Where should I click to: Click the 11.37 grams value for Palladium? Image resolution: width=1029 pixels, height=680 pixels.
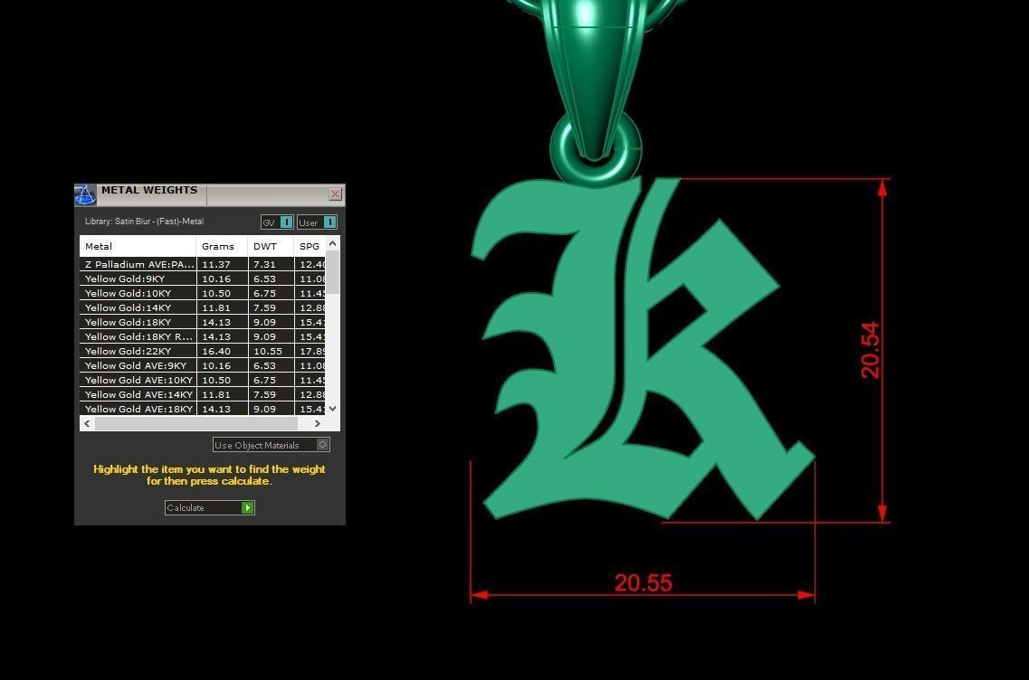pos(216,264)
